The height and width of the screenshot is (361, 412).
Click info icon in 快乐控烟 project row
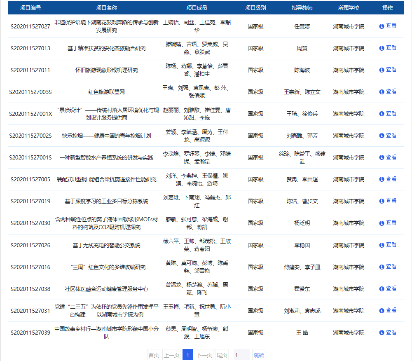tap(382, 135)
